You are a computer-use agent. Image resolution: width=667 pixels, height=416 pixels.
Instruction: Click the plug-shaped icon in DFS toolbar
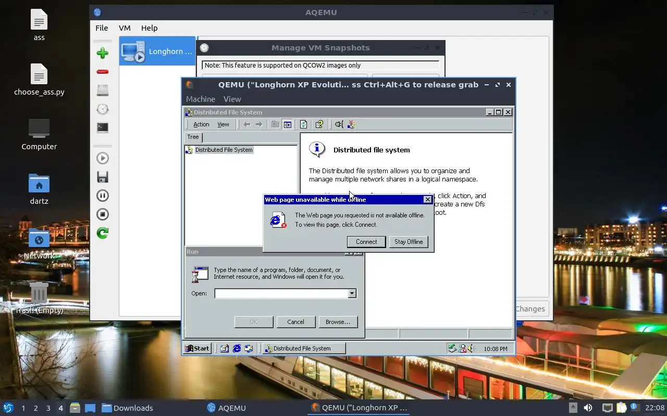point(339,124)
